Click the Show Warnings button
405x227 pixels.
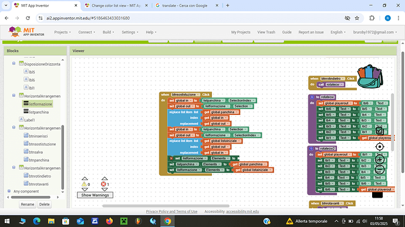pyautogui.click(x=95, y=195)
